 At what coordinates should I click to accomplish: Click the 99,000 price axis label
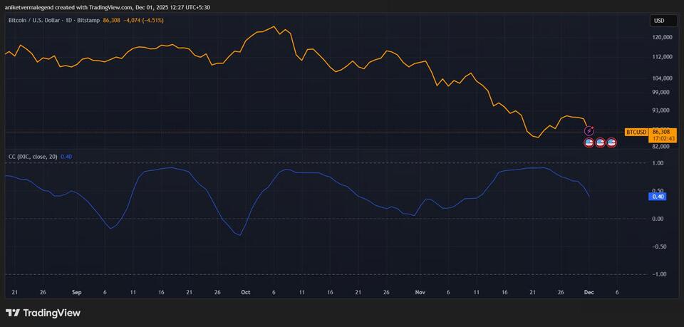click(x=662, y=92)
